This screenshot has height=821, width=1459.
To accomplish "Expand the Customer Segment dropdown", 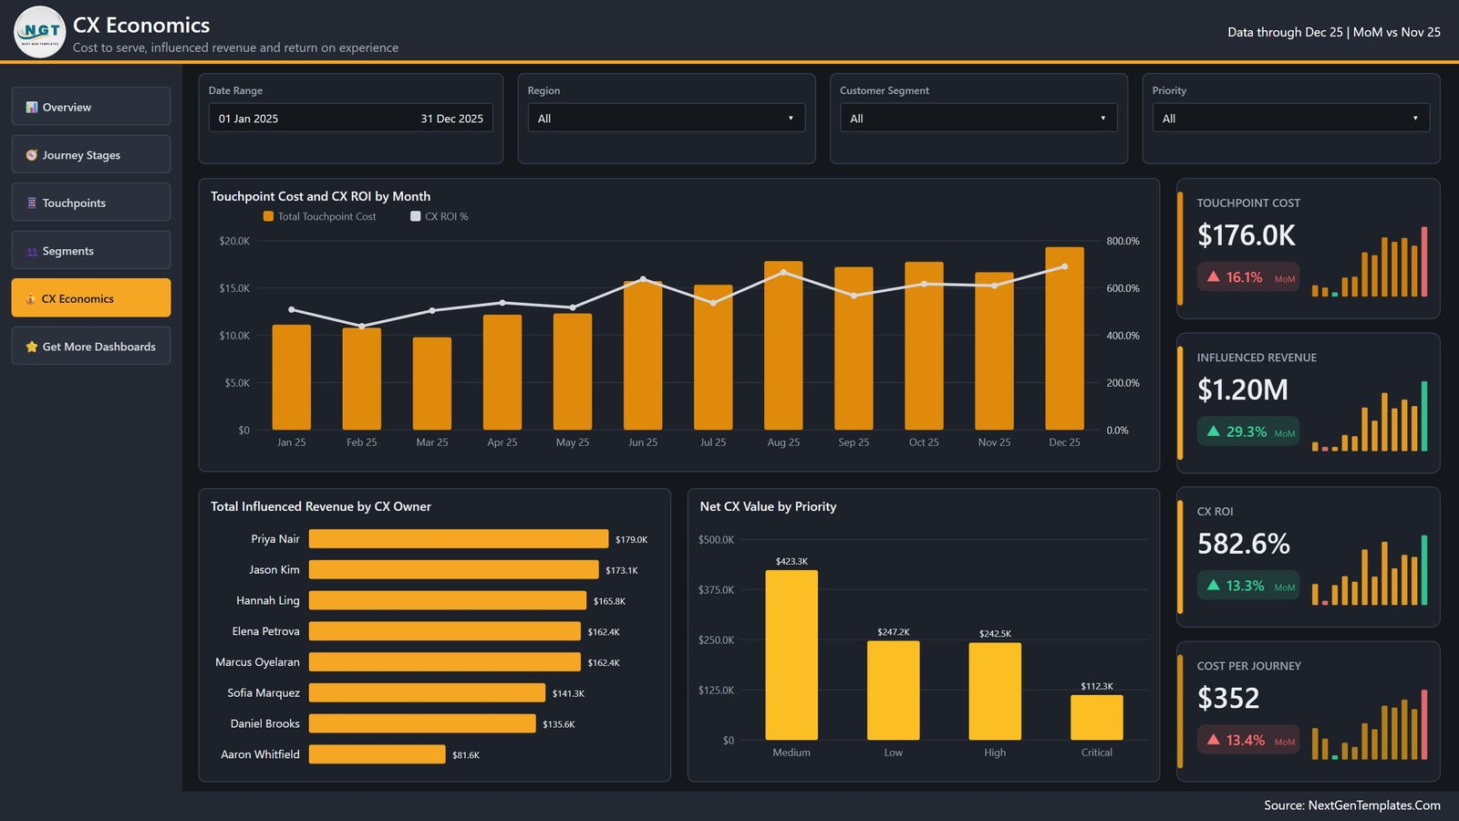I will (x=978, y=118).
